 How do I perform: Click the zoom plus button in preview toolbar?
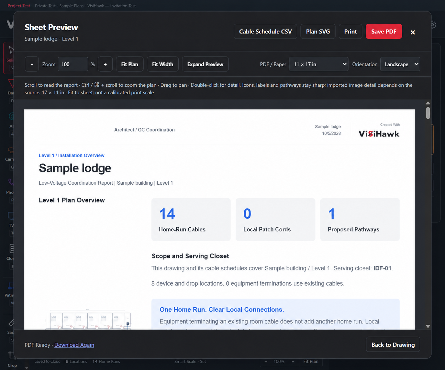click(x=105, y=64)
